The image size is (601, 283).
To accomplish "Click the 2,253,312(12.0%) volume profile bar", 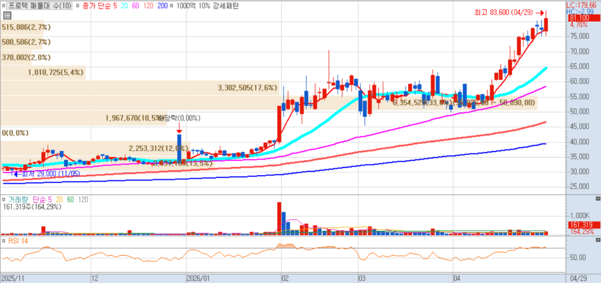I will (95, 148).
